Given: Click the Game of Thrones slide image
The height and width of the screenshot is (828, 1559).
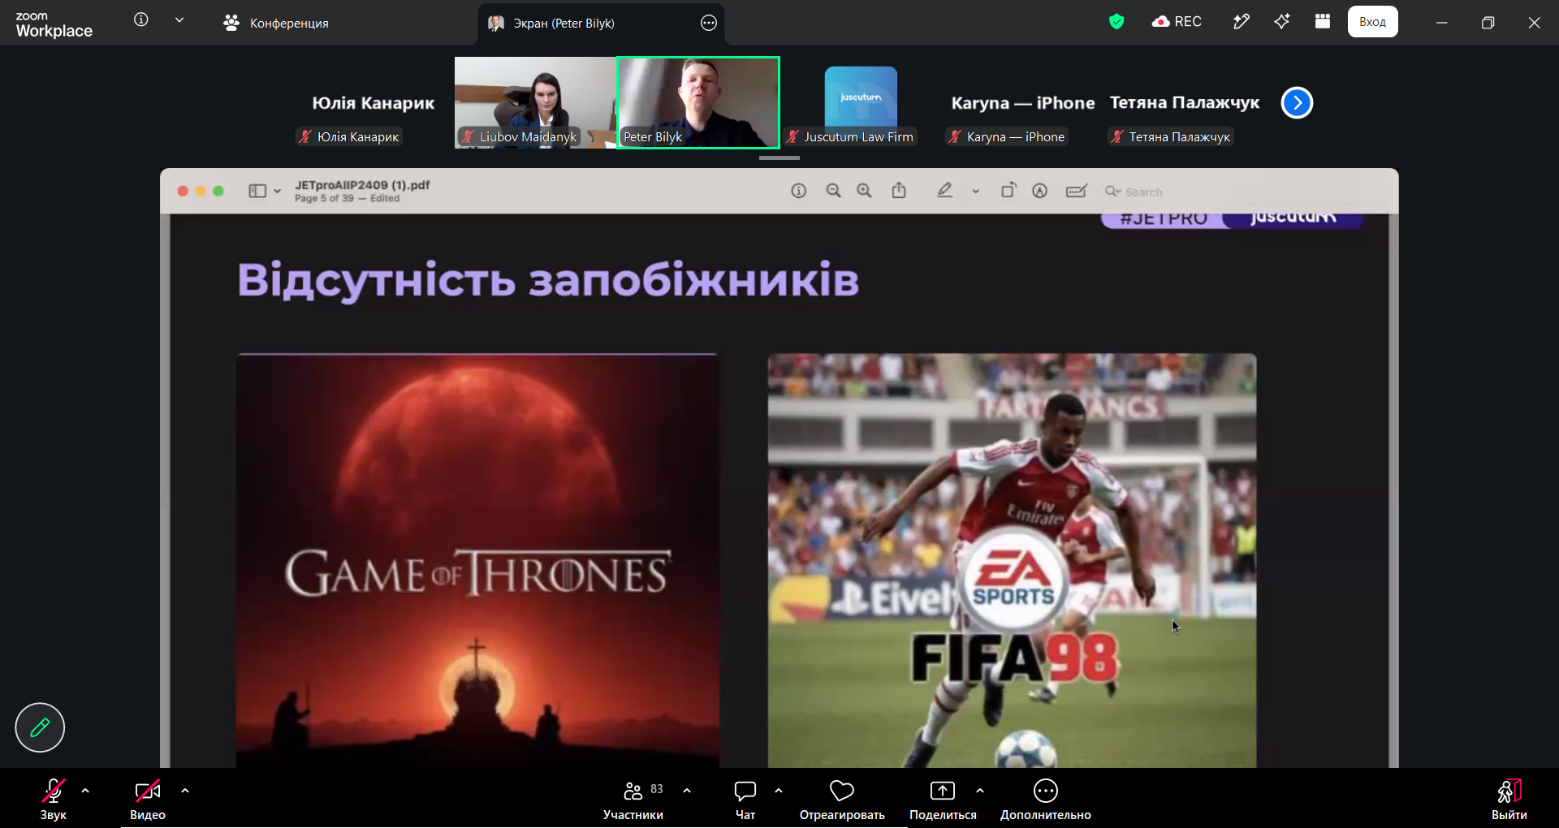Looking at the screenshot, I should (x=477, y=560).
